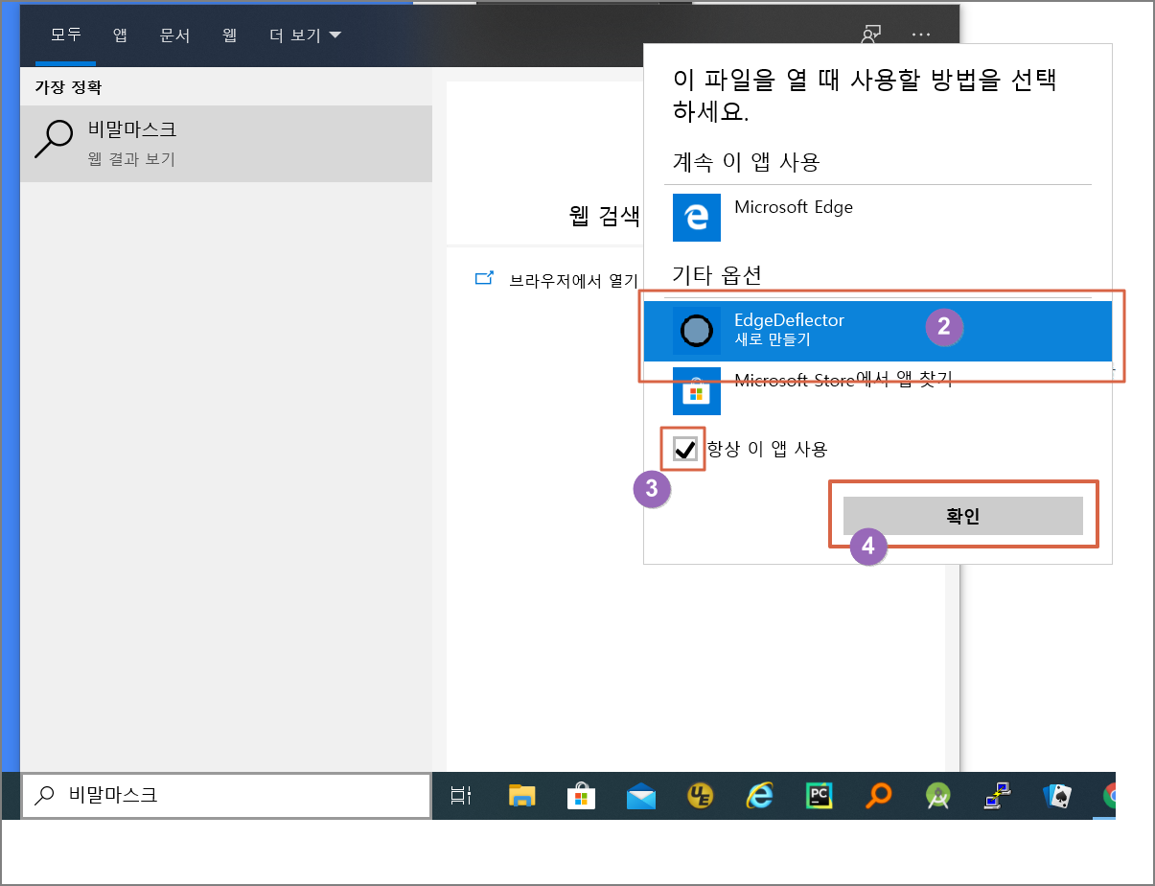The width and height of the screenshot is (1155, 886).
Task: Open the three-dot options menu in search
Action: pos(921,35)
